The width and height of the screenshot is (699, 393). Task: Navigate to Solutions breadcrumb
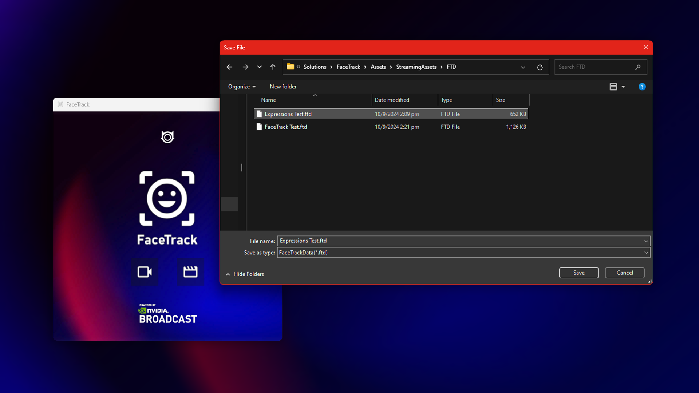coord(315,67)
